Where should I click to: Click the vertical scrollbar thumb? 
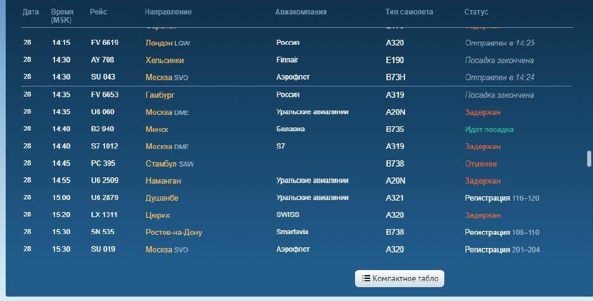click(589, 159)
